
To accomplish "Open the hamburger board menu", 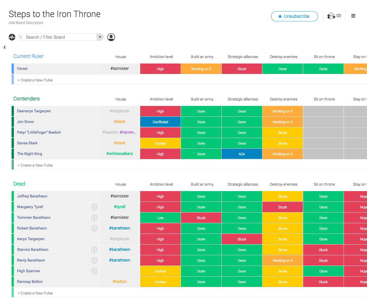I will (x=353, y=16).
